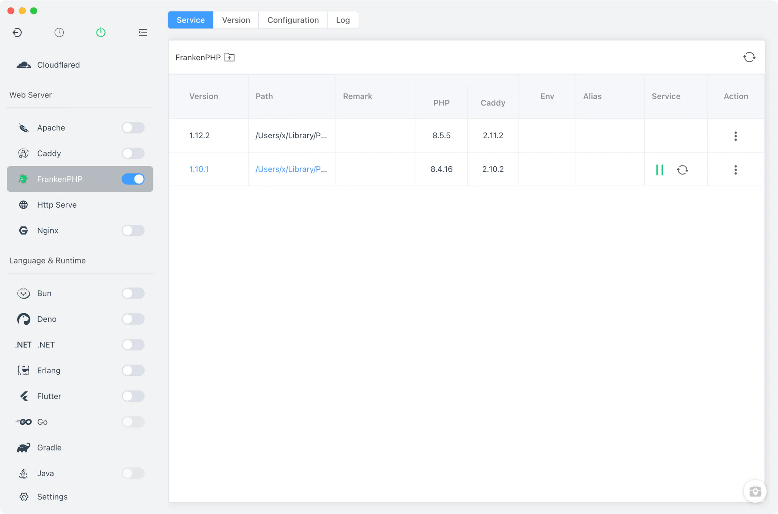Click Caddy value 2.11.2
Screen dimensions: 778x514
[493, 136]
